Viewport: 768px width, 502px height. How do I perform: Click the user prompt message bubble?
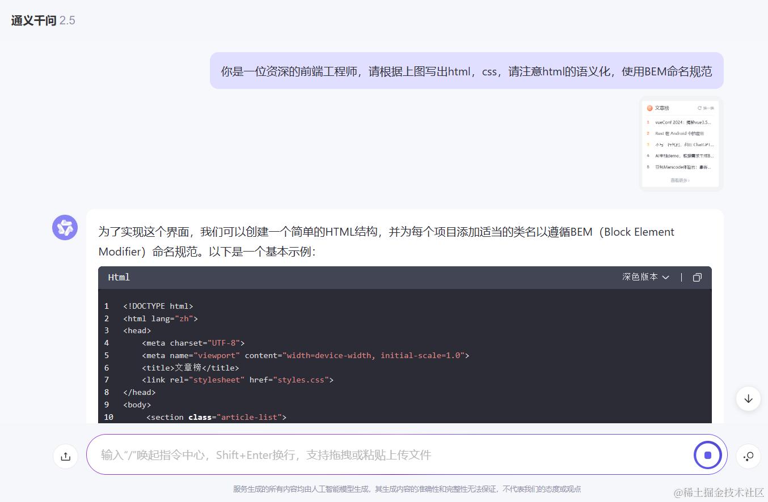point(466,71)
